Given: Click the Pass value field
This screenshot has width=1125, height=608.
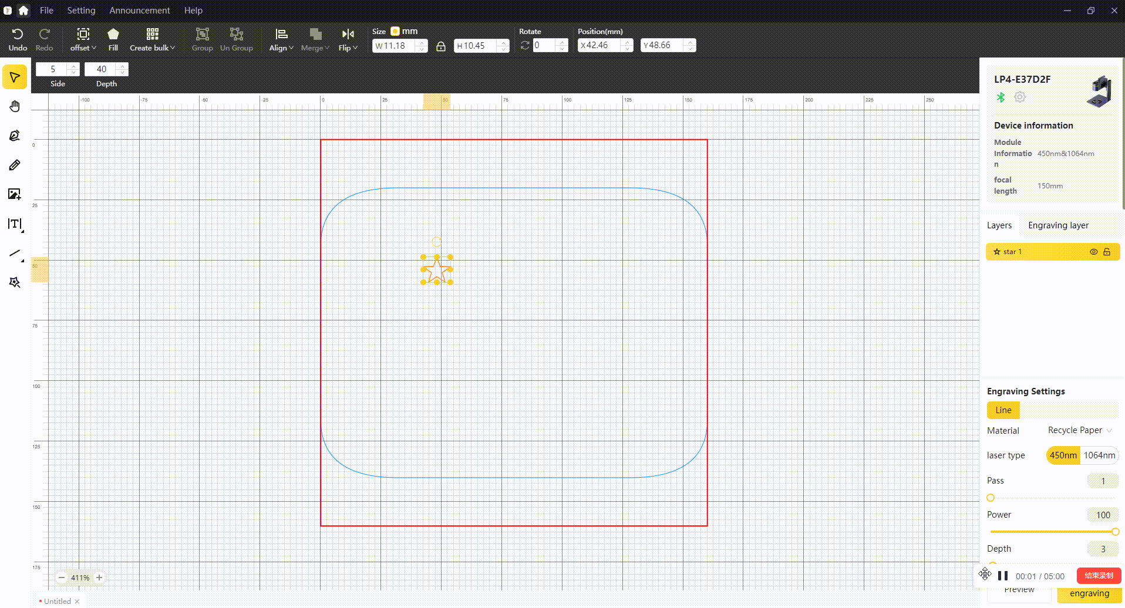Looking at the screenshot, I should tap(1103, 481).
